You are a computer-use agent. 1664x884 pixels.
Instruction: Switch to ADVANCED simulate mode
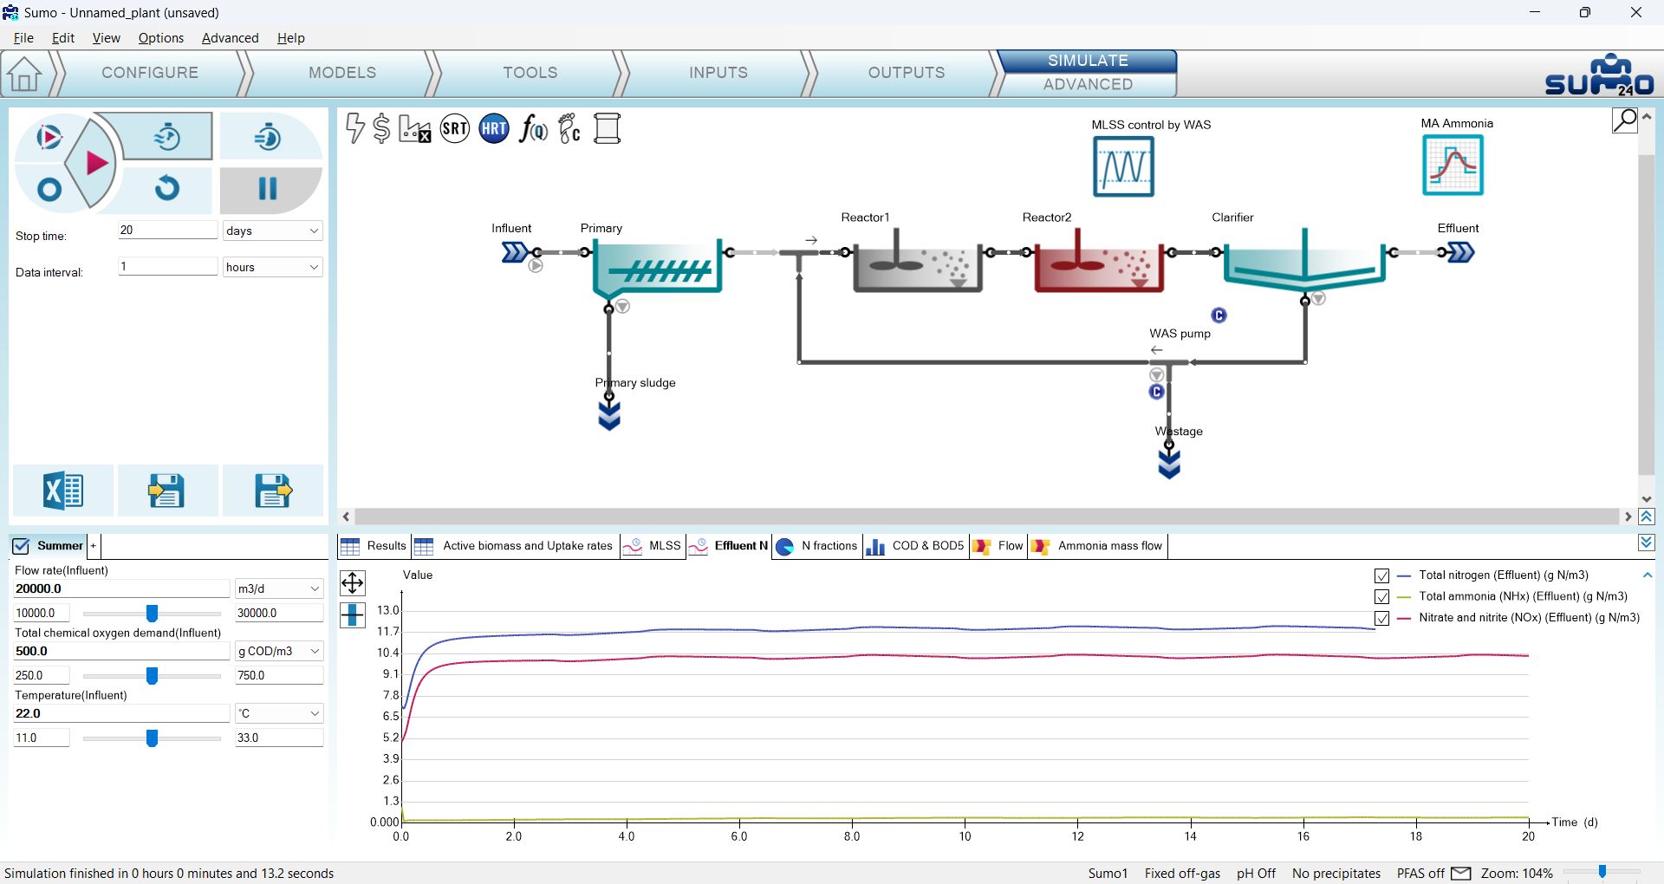click(x=1088, y=84)
